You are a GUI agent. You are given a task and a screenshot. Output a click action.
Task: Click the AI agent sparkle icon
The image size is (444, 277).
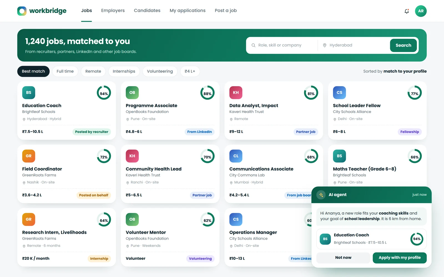pos(321,195)
